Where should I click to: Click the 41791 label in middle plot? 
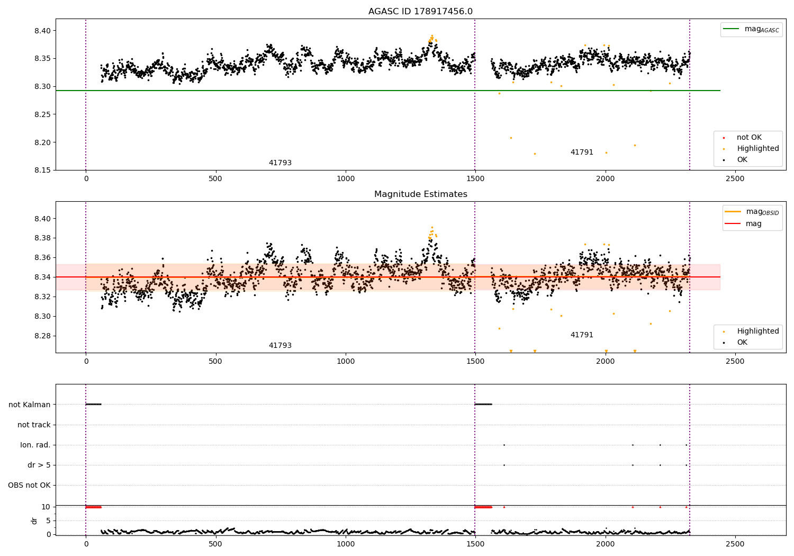[582, 335]
